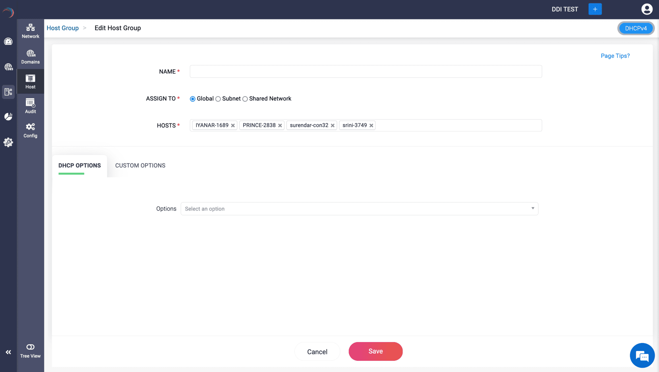The height and width of the screenshot is (372, 659).
Task: Click the blue plus add button
Action: [x=595, y=9]
